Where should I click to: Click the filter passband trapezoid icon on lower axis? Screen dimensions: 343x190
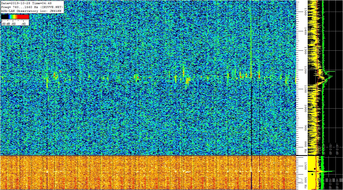[300, 181]
